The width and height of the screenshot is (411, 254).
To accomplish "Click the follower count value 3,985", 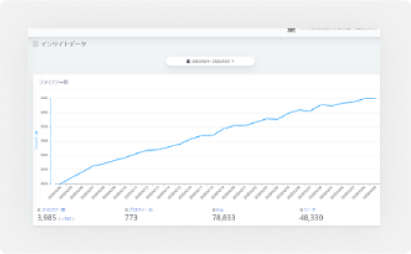I will coord(47,218).
